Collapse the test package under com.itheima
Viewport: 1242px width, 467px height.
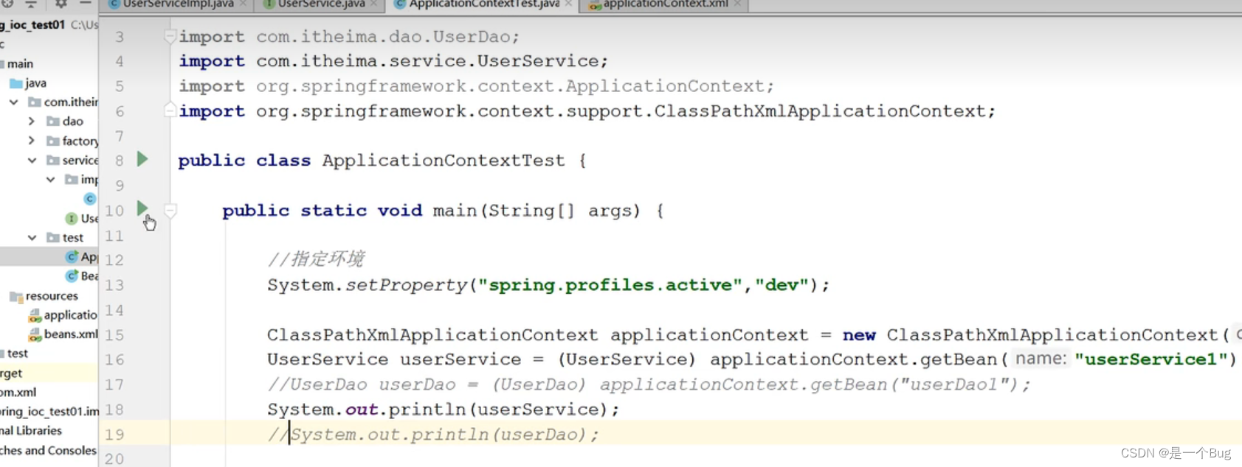point(32,237)
